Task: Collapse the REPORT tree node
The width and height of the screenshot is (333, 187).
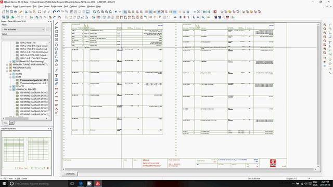Action: point(7,71)
